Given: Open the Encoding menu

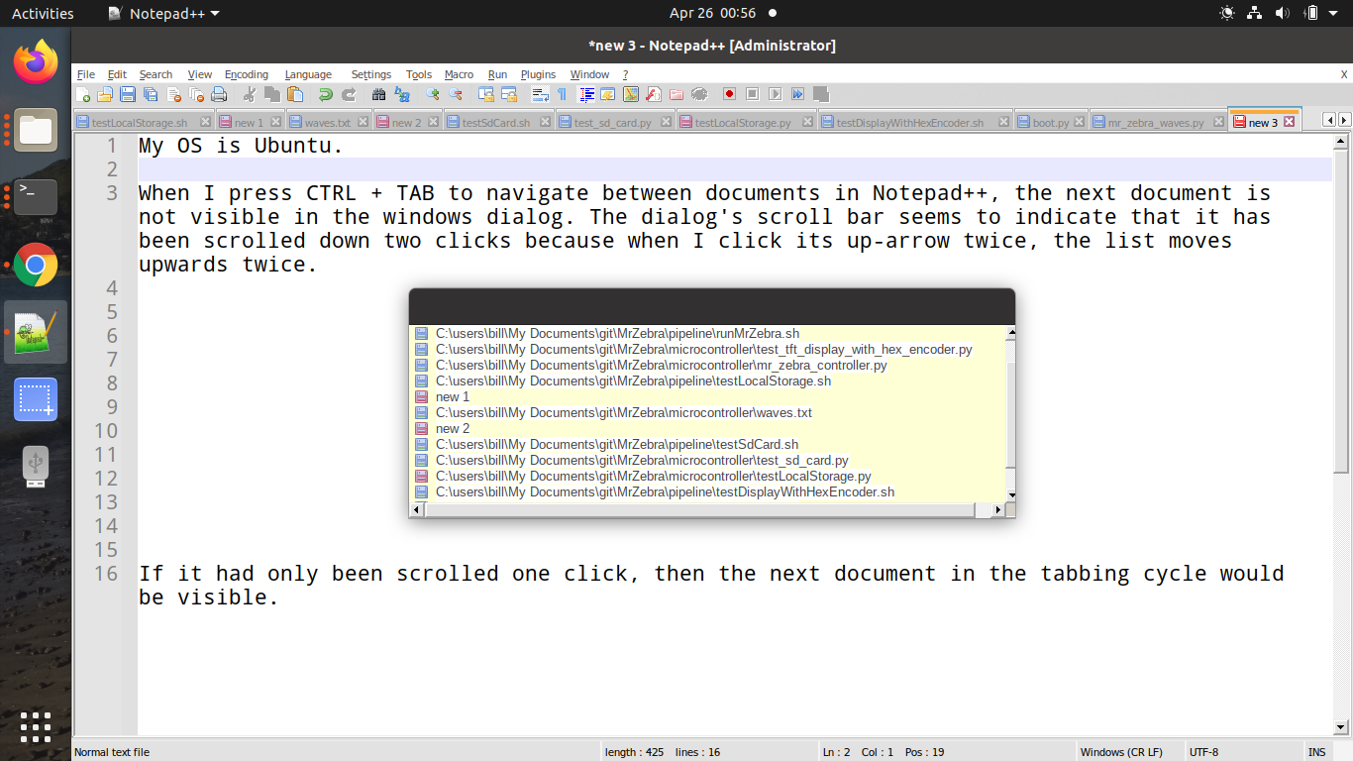Looking at the screenshot, I should [x=247, y=74].
